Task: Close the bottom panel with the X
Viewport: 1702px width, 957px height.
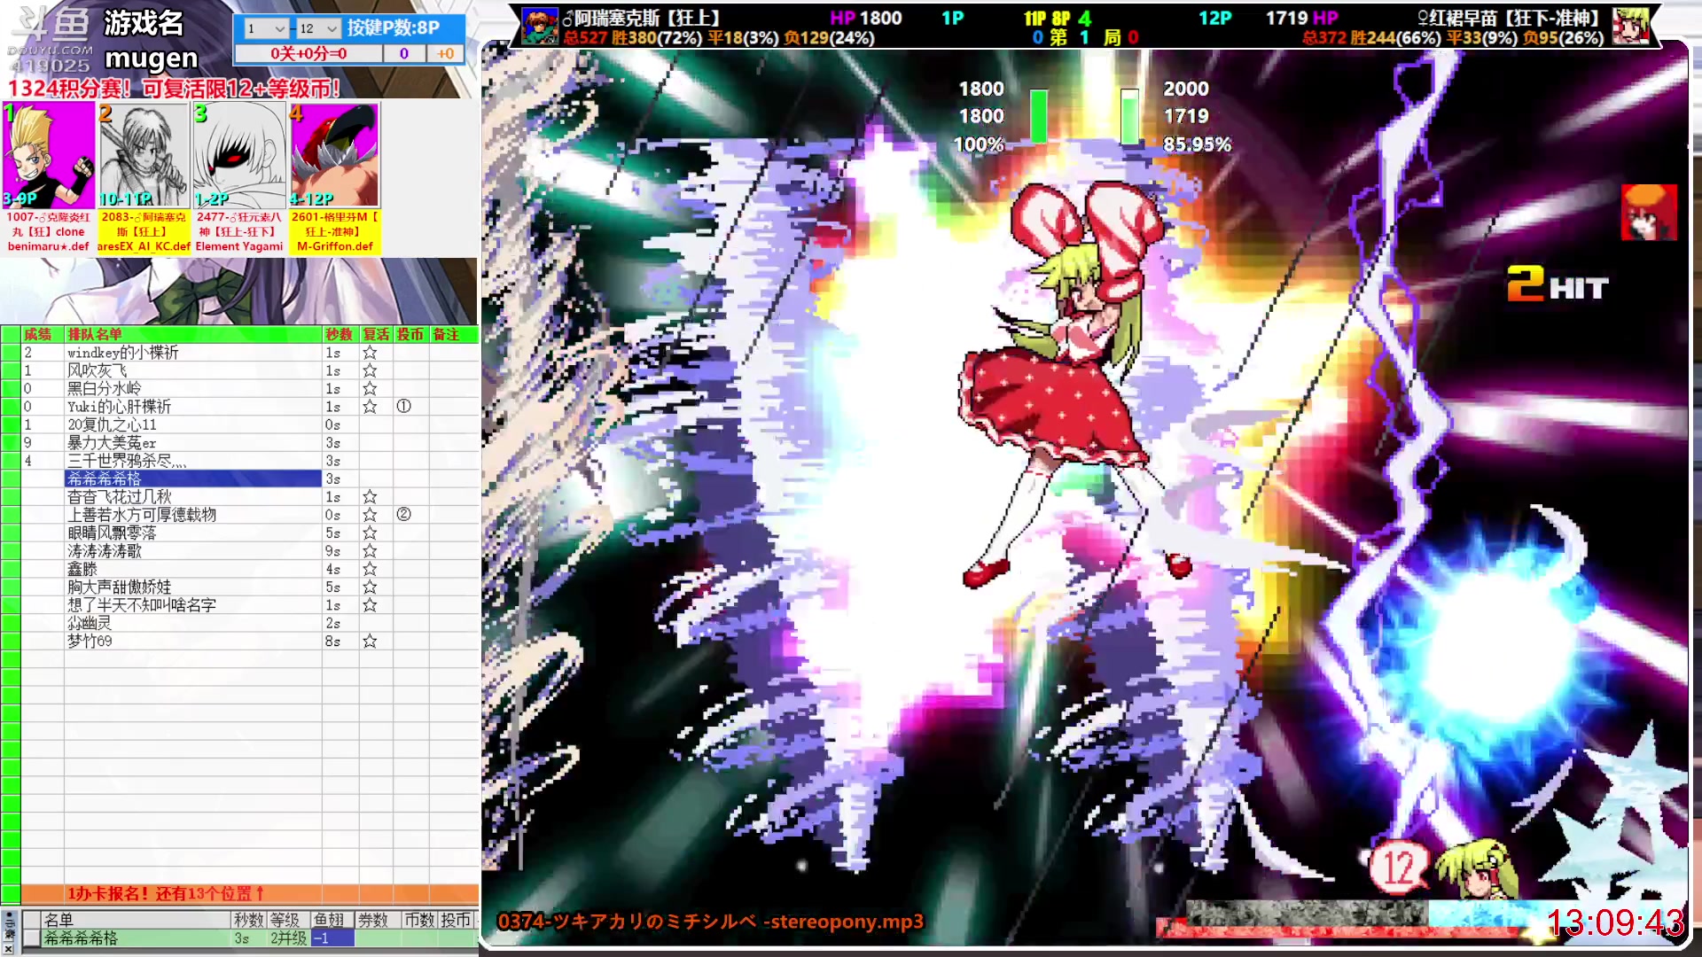Action: click(8, 948)
